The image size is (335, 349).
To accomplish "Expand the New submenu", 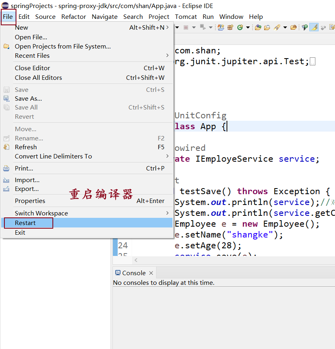I will (87, 27).
